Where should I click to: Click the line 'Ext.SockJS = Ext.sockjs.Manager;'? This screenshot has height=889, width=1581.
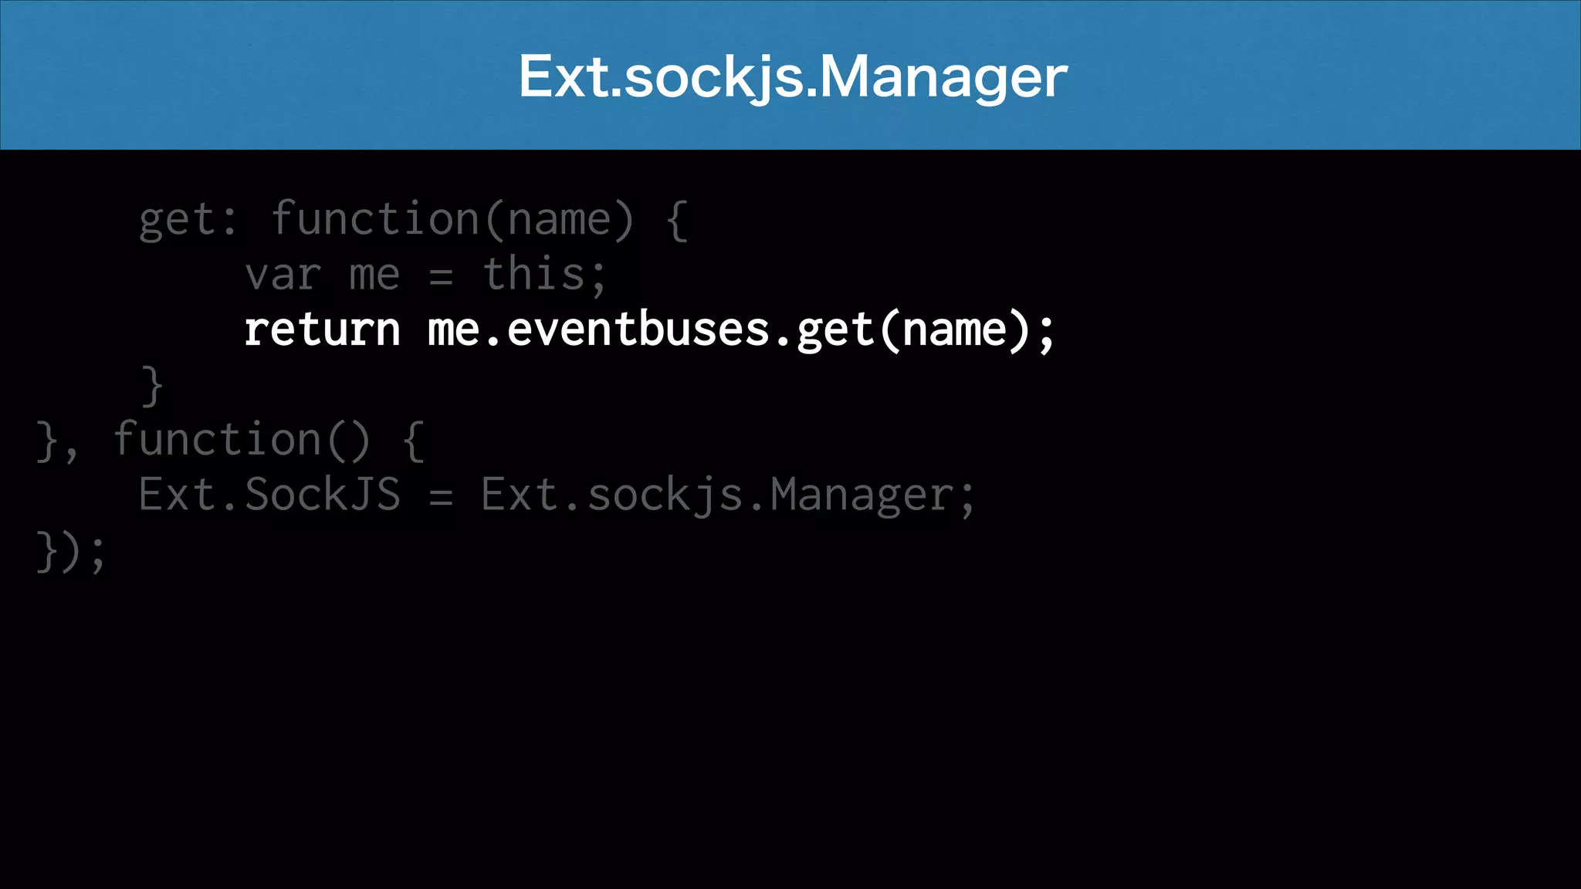[x=557, y=495]
